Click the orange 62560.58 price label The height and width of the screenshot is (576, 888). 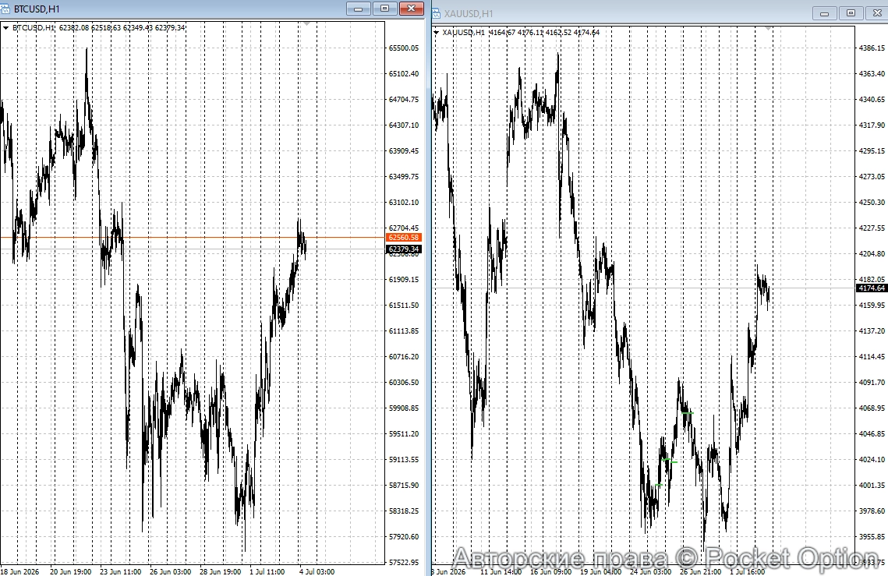point(404,238)
